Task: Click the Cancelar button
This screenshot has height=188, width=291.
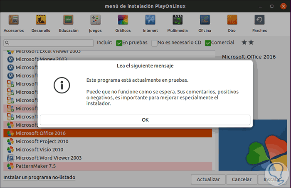Action: coord(242,179)
